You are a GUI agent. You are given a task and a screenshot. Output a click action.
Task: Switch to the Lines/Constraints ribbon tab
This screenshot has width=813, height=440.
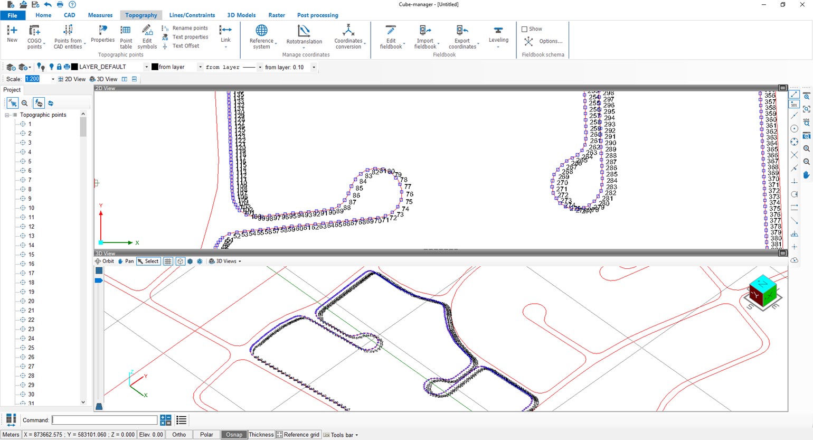click(x=192, y=15)
